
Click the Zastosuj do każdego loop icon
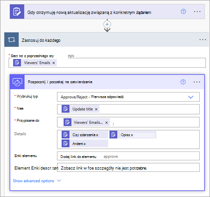(12, 39)
